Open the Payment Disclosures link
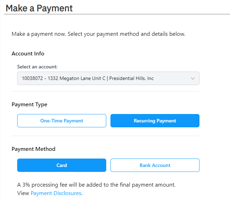The height and width of the screenshot is (201, 230). coord(56,193)
